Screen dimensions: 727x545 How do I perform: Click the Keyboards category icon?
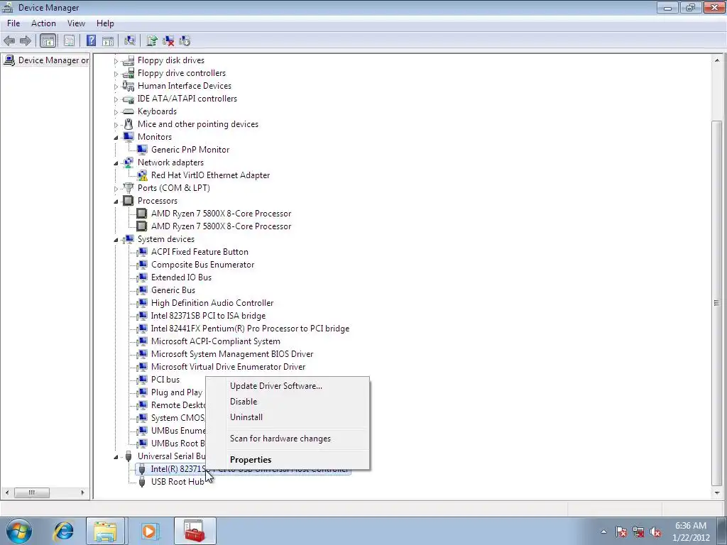129,111
